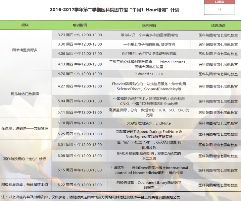Viewport: 241px width, 201px height.
Task: Click time cell 3.23 周四 中午12:00-13:00
Action: point(80,35)
